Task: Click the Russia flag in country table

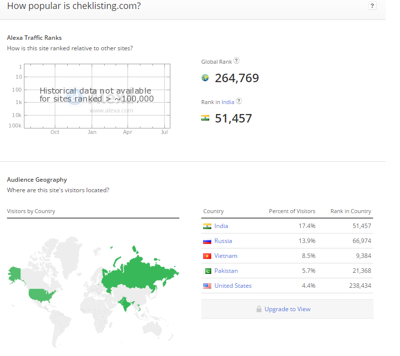Action: tap(207, 241)
